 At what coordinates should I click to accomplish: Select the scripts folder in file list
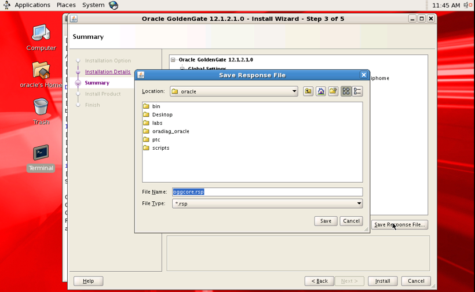pyautogui.click(x=160, y=148)
